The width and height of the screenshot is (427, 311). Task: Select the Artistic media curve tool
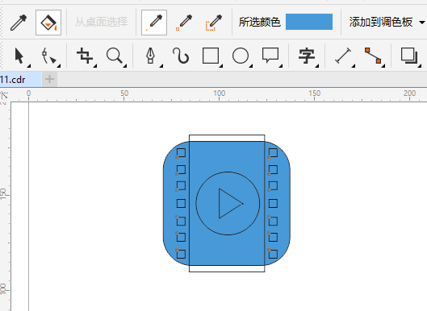[181, 56]
